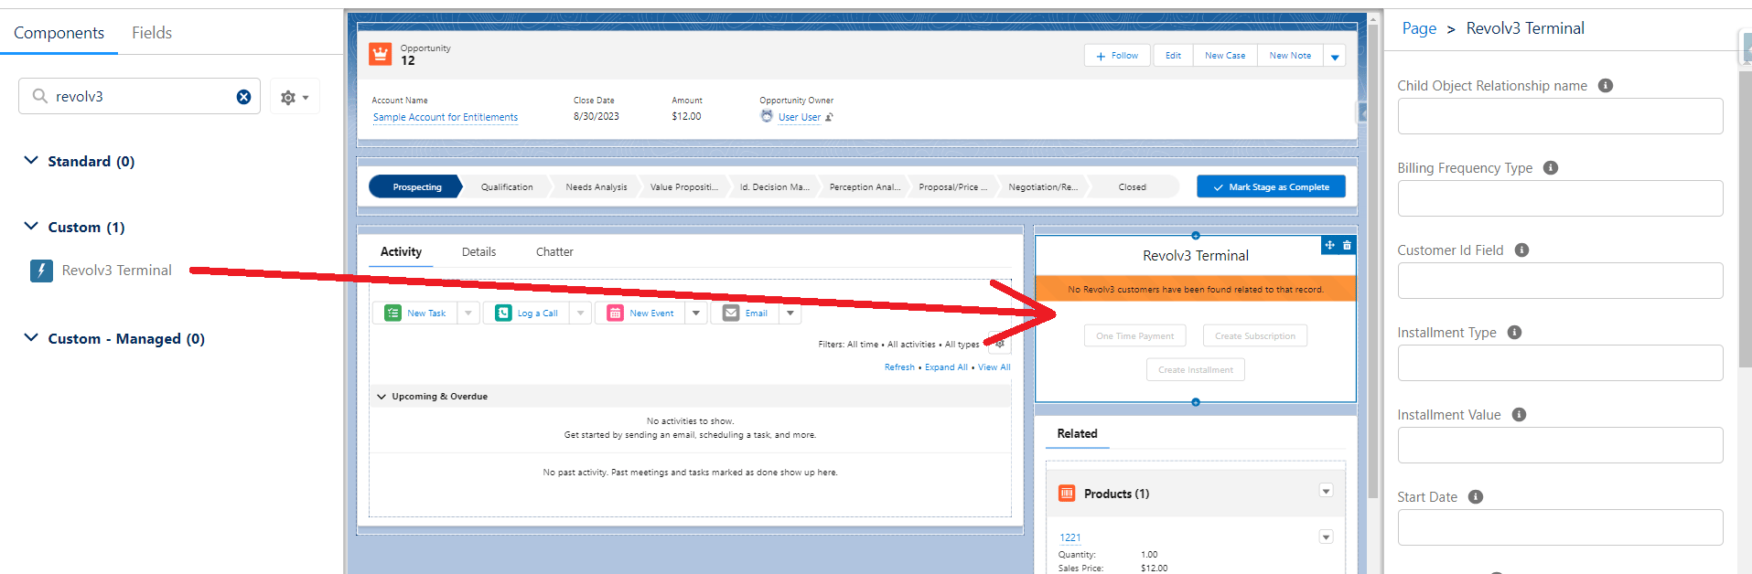The height and width of the screenshot is (574, 1752).
Task: Click the Page breadcrumb link
Action: pyautogui.click(x=1419, y=28)
